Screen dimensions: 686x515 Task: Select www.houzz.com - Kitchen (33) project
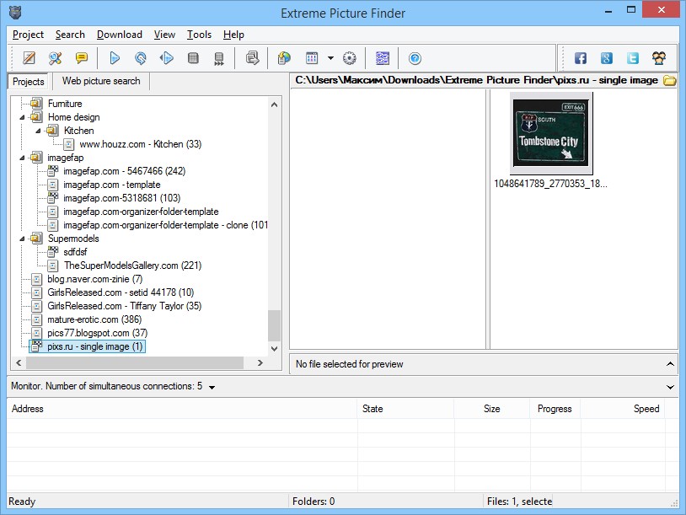point(141,144)
